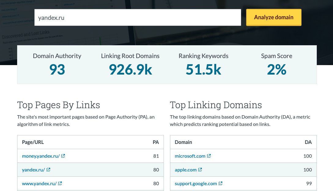Click the domain input field containing yandex.ru
The width and height of the screenshot is (333, 191).
pos(138,17)
